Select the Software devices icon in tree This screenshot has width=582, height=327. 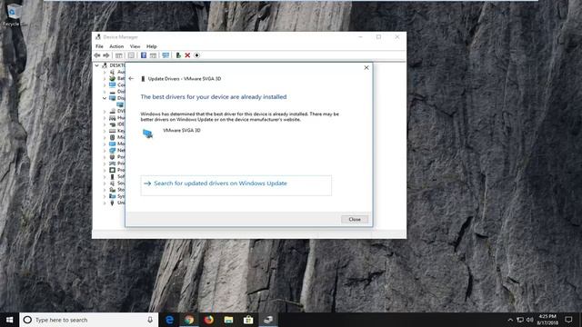pyautogui.click(x=113, y=176)
